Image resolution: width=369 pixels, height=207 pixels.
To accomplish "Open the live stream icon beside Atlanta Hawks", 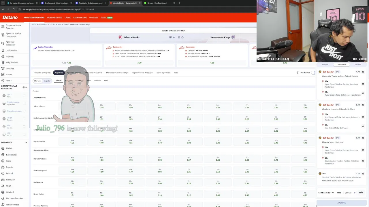I will click(x=170, y=37).
